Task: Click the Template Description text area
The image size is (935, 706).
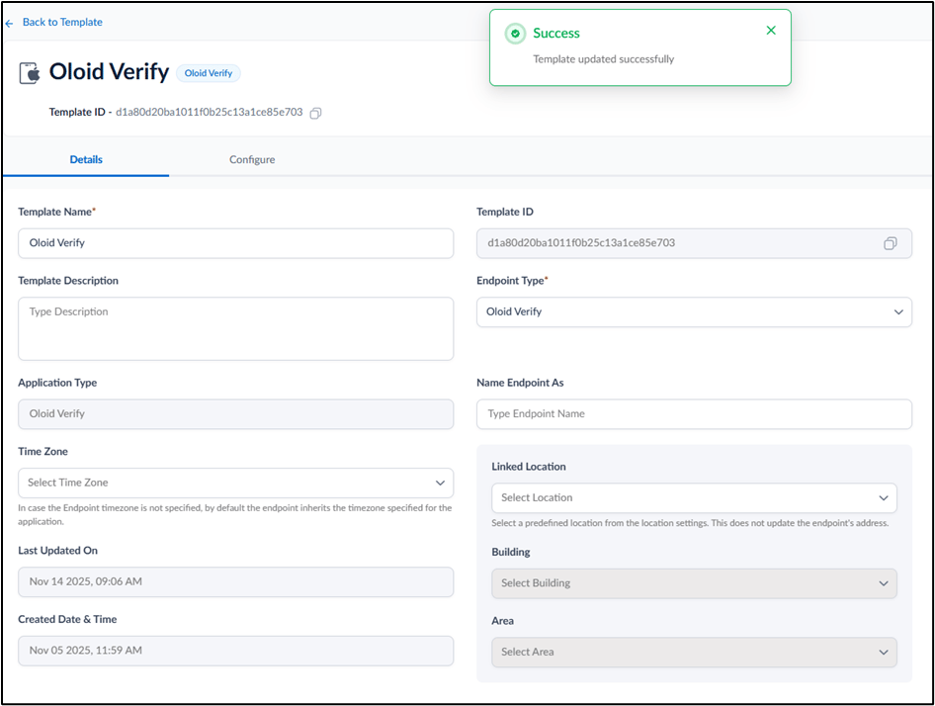Action: 235,329
